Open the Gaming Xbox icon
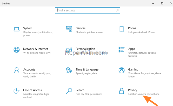 coord(122,70)
